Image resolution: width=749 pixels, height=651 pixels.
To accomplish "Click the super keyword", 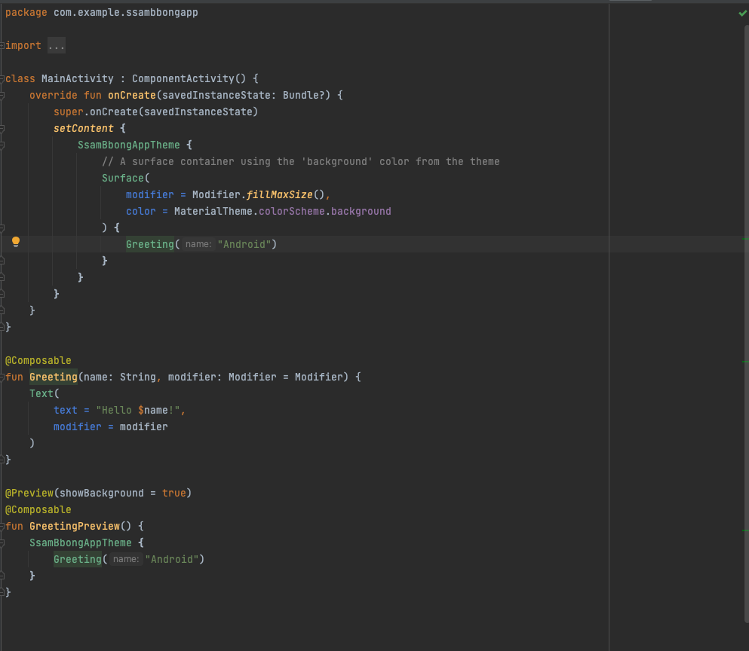I will click(x=69, y=112).
